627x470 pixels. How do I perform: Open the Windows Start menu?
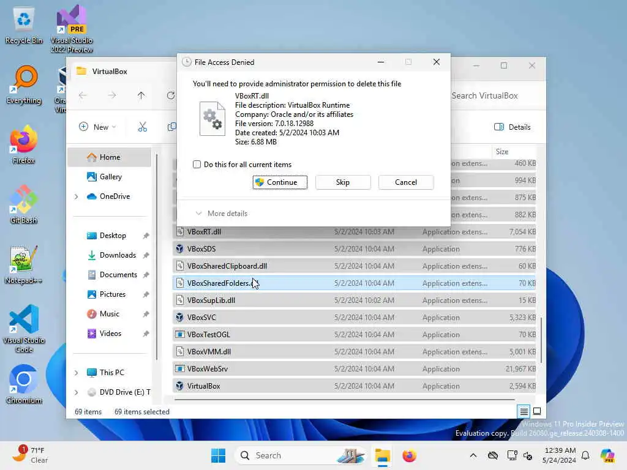219,455
